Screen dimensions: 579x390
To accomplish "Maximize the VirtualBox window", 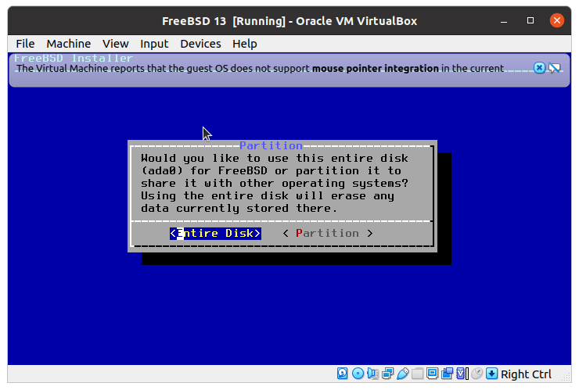I will [530, 20].
